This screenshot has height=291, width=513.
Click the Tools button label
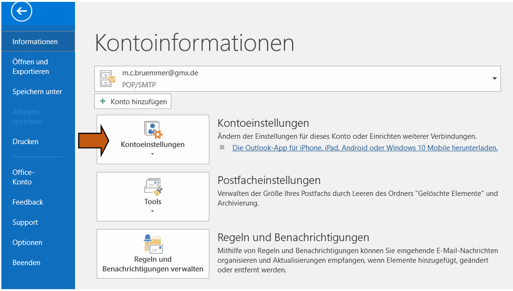[x=153, y=201]
